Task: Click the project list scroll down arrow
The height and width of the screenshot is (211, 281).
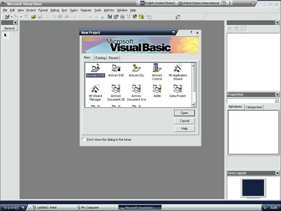Action: (193, 105)
